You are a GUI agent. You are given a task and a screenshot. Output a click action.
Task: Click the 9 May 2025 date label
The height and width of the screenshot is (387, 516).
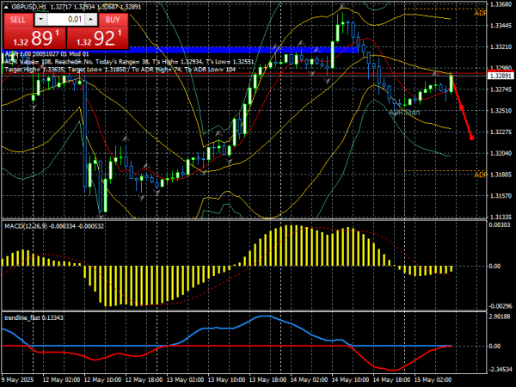pyautogui.click(x=18, y=380)
